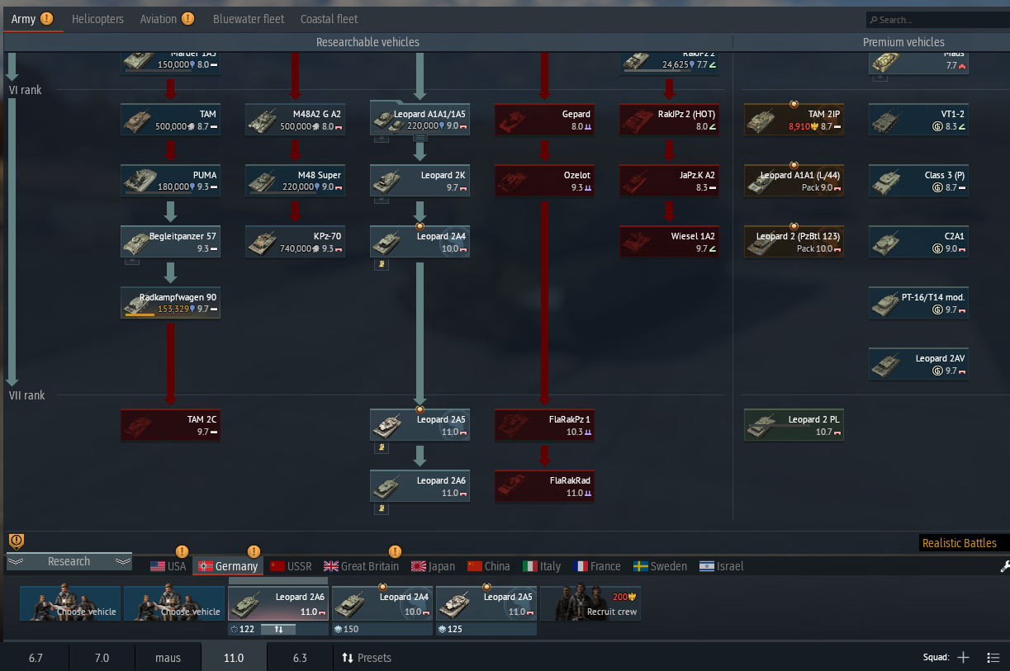Switch to the Helicopters tab
Screen dimensions: 1010x671
pos(97,18)
